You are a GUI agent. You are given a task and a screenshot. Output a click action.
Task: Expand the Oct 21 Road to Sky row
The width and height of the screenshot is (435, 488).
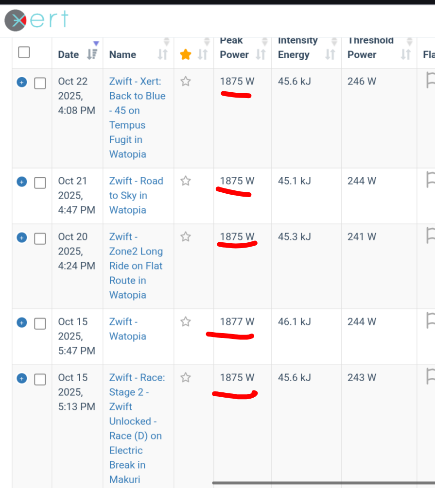click(21, 182)
